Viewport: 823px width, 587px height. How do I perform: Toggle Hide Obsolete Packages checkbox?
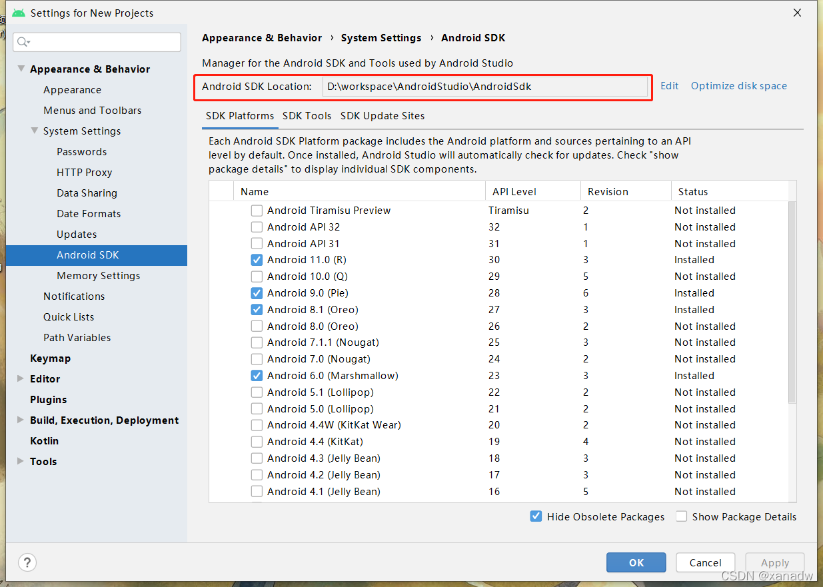click(x=536, y=516)
